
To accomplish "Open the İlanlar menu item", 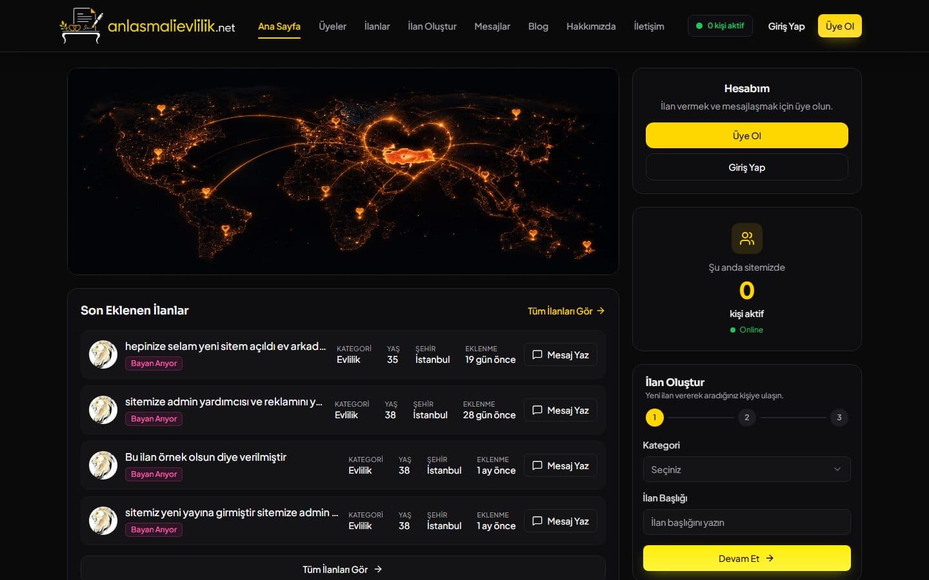I will tap(377, 26).
